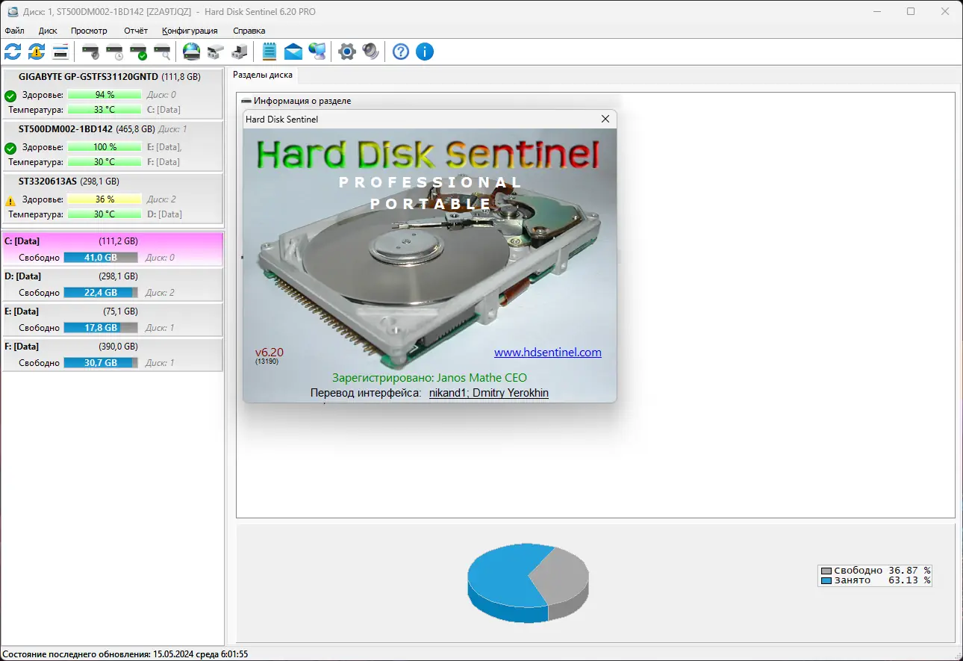Close the main Hard Disk Sentinel window
This screenshot has width=963, height=661.
click(946, 11)
